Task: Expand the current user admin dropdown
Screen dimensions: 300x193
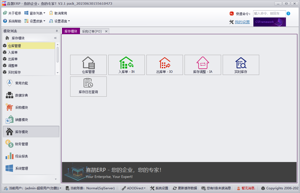Action: click(x=32, y=188)
